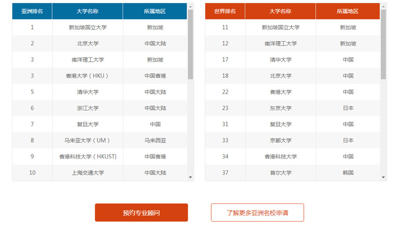Click 京都大学 in the world ranking table
This screenshot has width=397, height=230.
pyautogui.click(x=281, y=140)
